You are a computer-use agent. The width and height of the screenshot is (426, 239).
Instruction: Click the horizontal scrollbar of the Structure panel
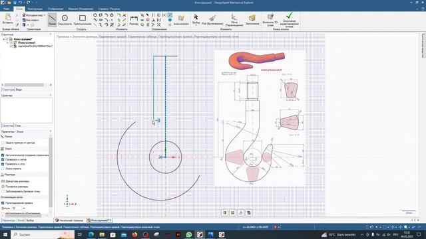24,85
